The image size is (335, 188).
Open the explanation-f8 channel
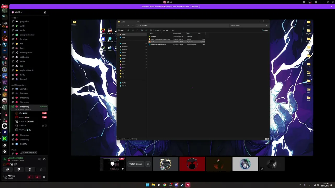point(29,70)
